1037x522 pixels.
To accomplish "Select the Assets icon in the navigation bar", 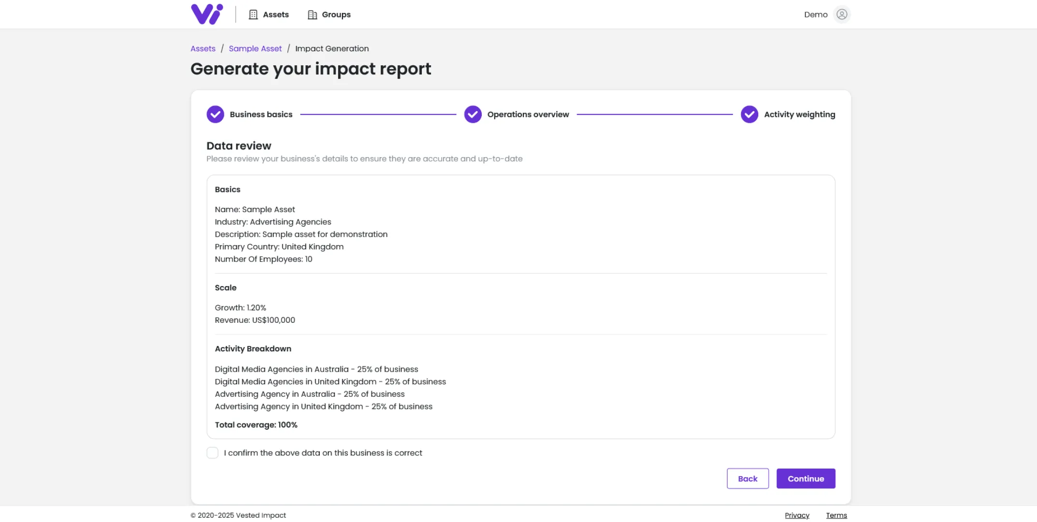I will click(x=253, y=14).
